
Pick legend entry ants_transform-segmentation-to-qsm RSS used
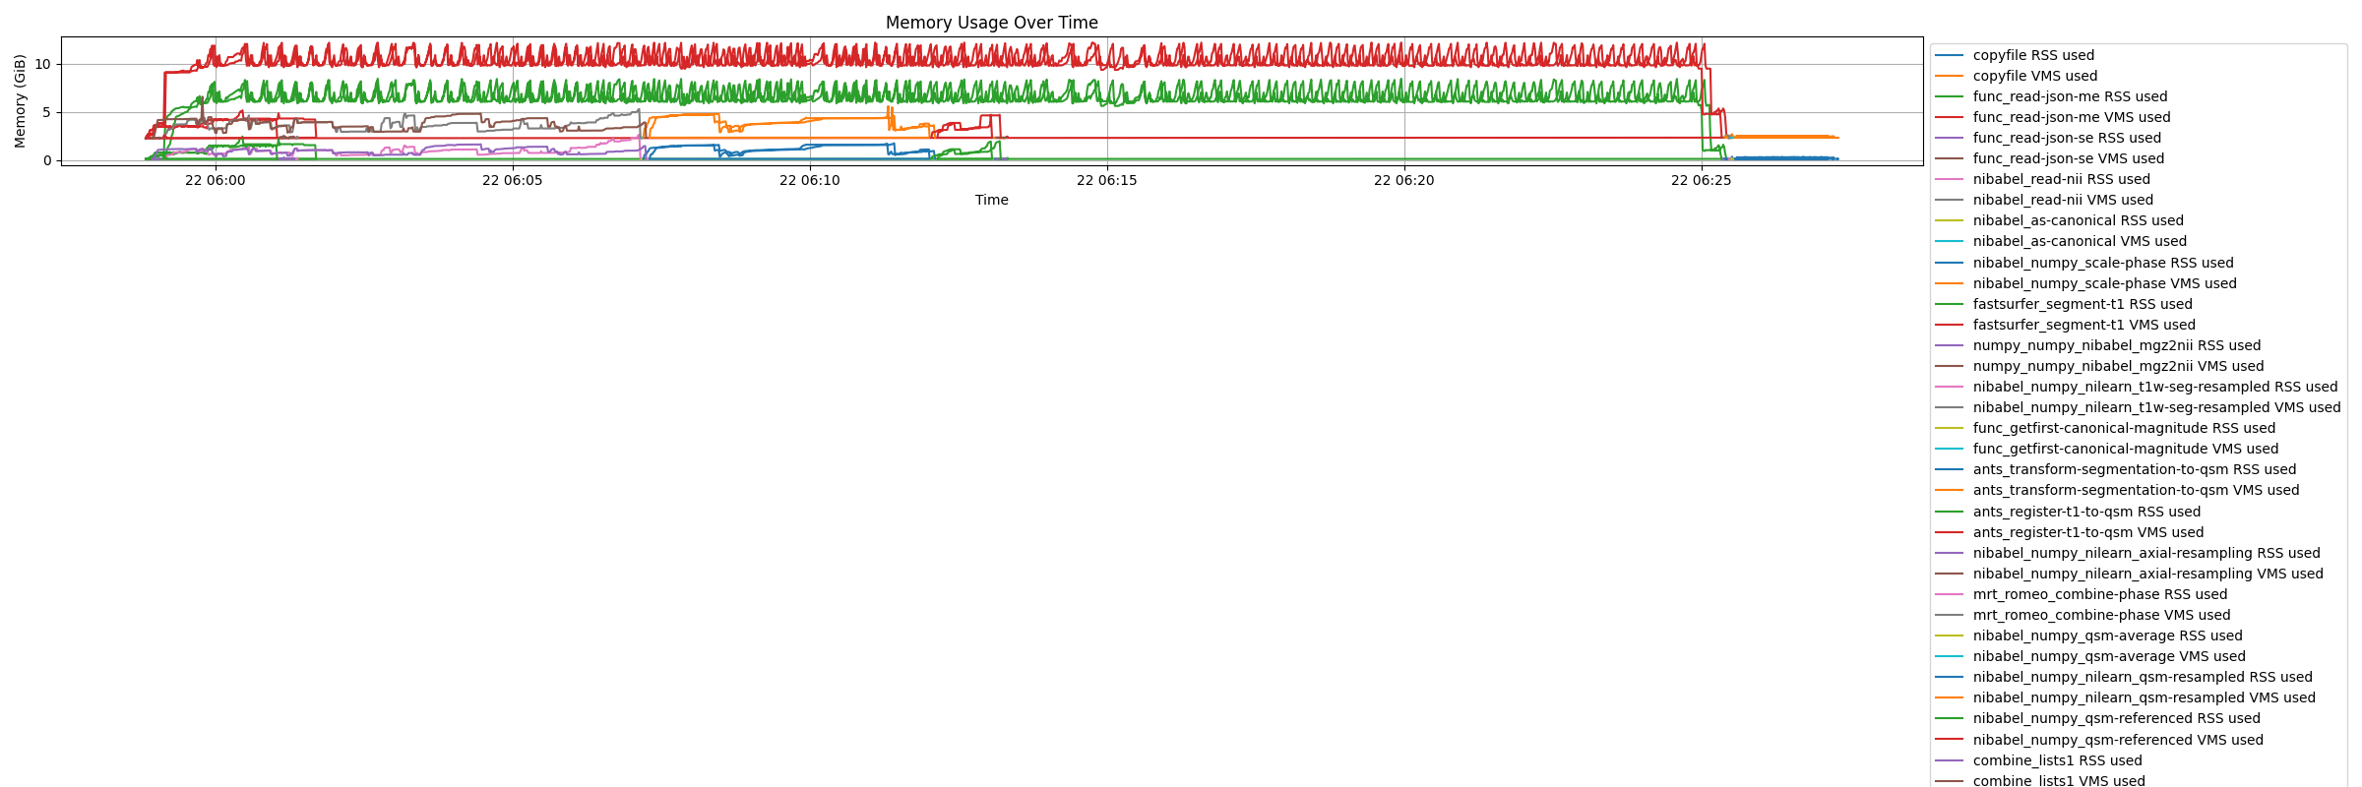click(x=2116, y=469)
